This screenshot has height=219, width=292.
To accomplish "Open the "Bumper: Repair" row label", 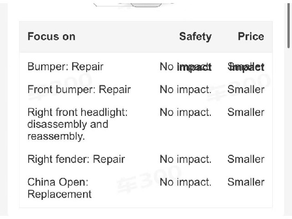I will 65,67.
